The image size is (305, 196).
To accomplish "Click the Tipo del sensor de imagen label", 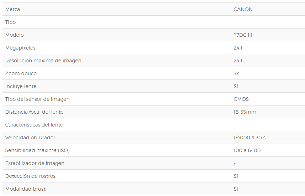I will click(37, 99).
